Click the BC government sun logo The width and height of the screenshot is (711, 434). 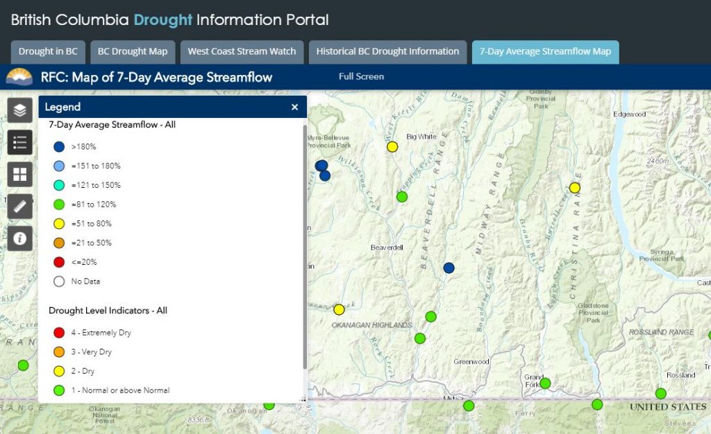19,77
